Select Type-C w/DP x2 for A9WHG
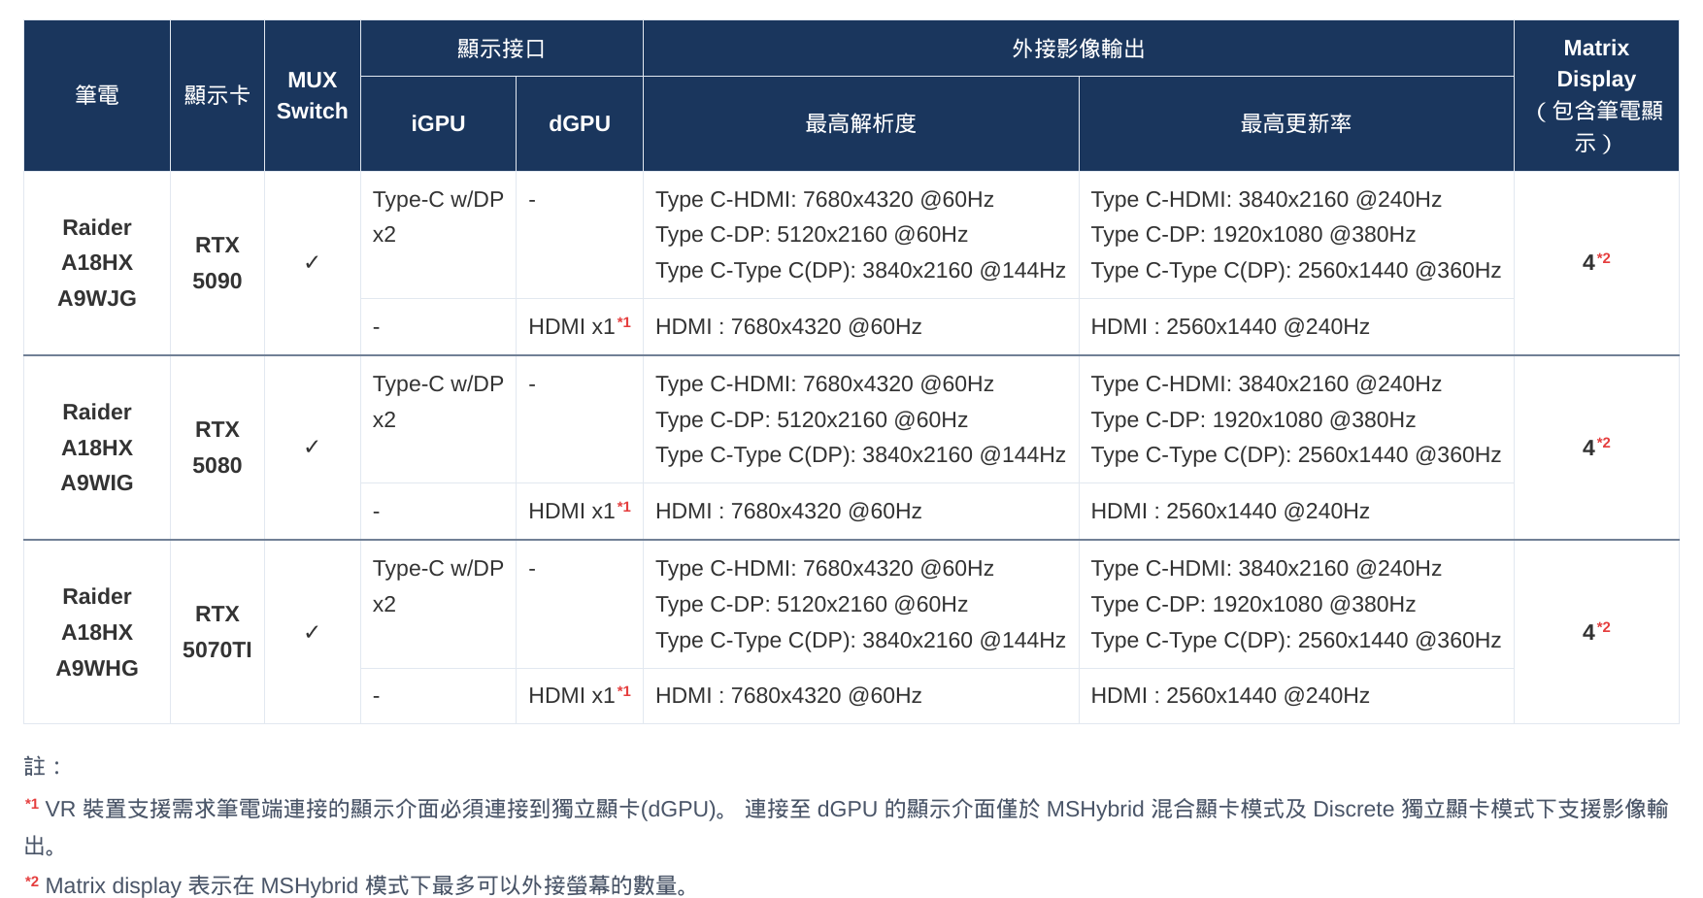The image size is (1703, 898). 438,586
